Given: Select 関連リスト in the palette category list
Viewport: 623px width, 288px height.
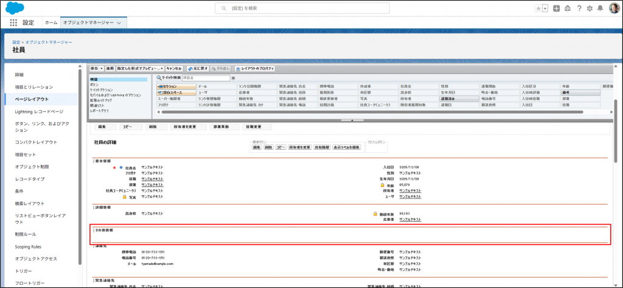Looking at the screenshot, I should [x=98, y=105].
